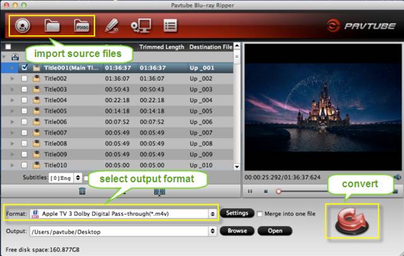Click the Title005 film icon
This screenshot has height=256, width=404.
point(36,111)
